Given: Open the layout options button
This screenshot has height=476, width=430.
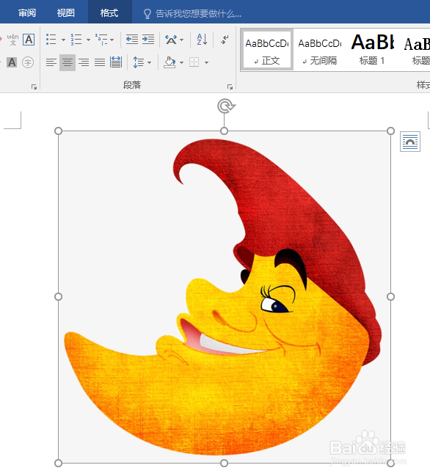Looking at the screenshot, I should coord(410,142).
